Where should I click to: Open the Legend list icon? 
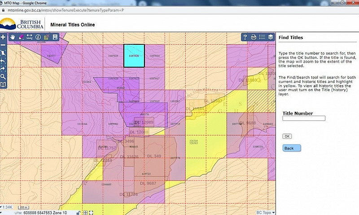click(262, 37)
